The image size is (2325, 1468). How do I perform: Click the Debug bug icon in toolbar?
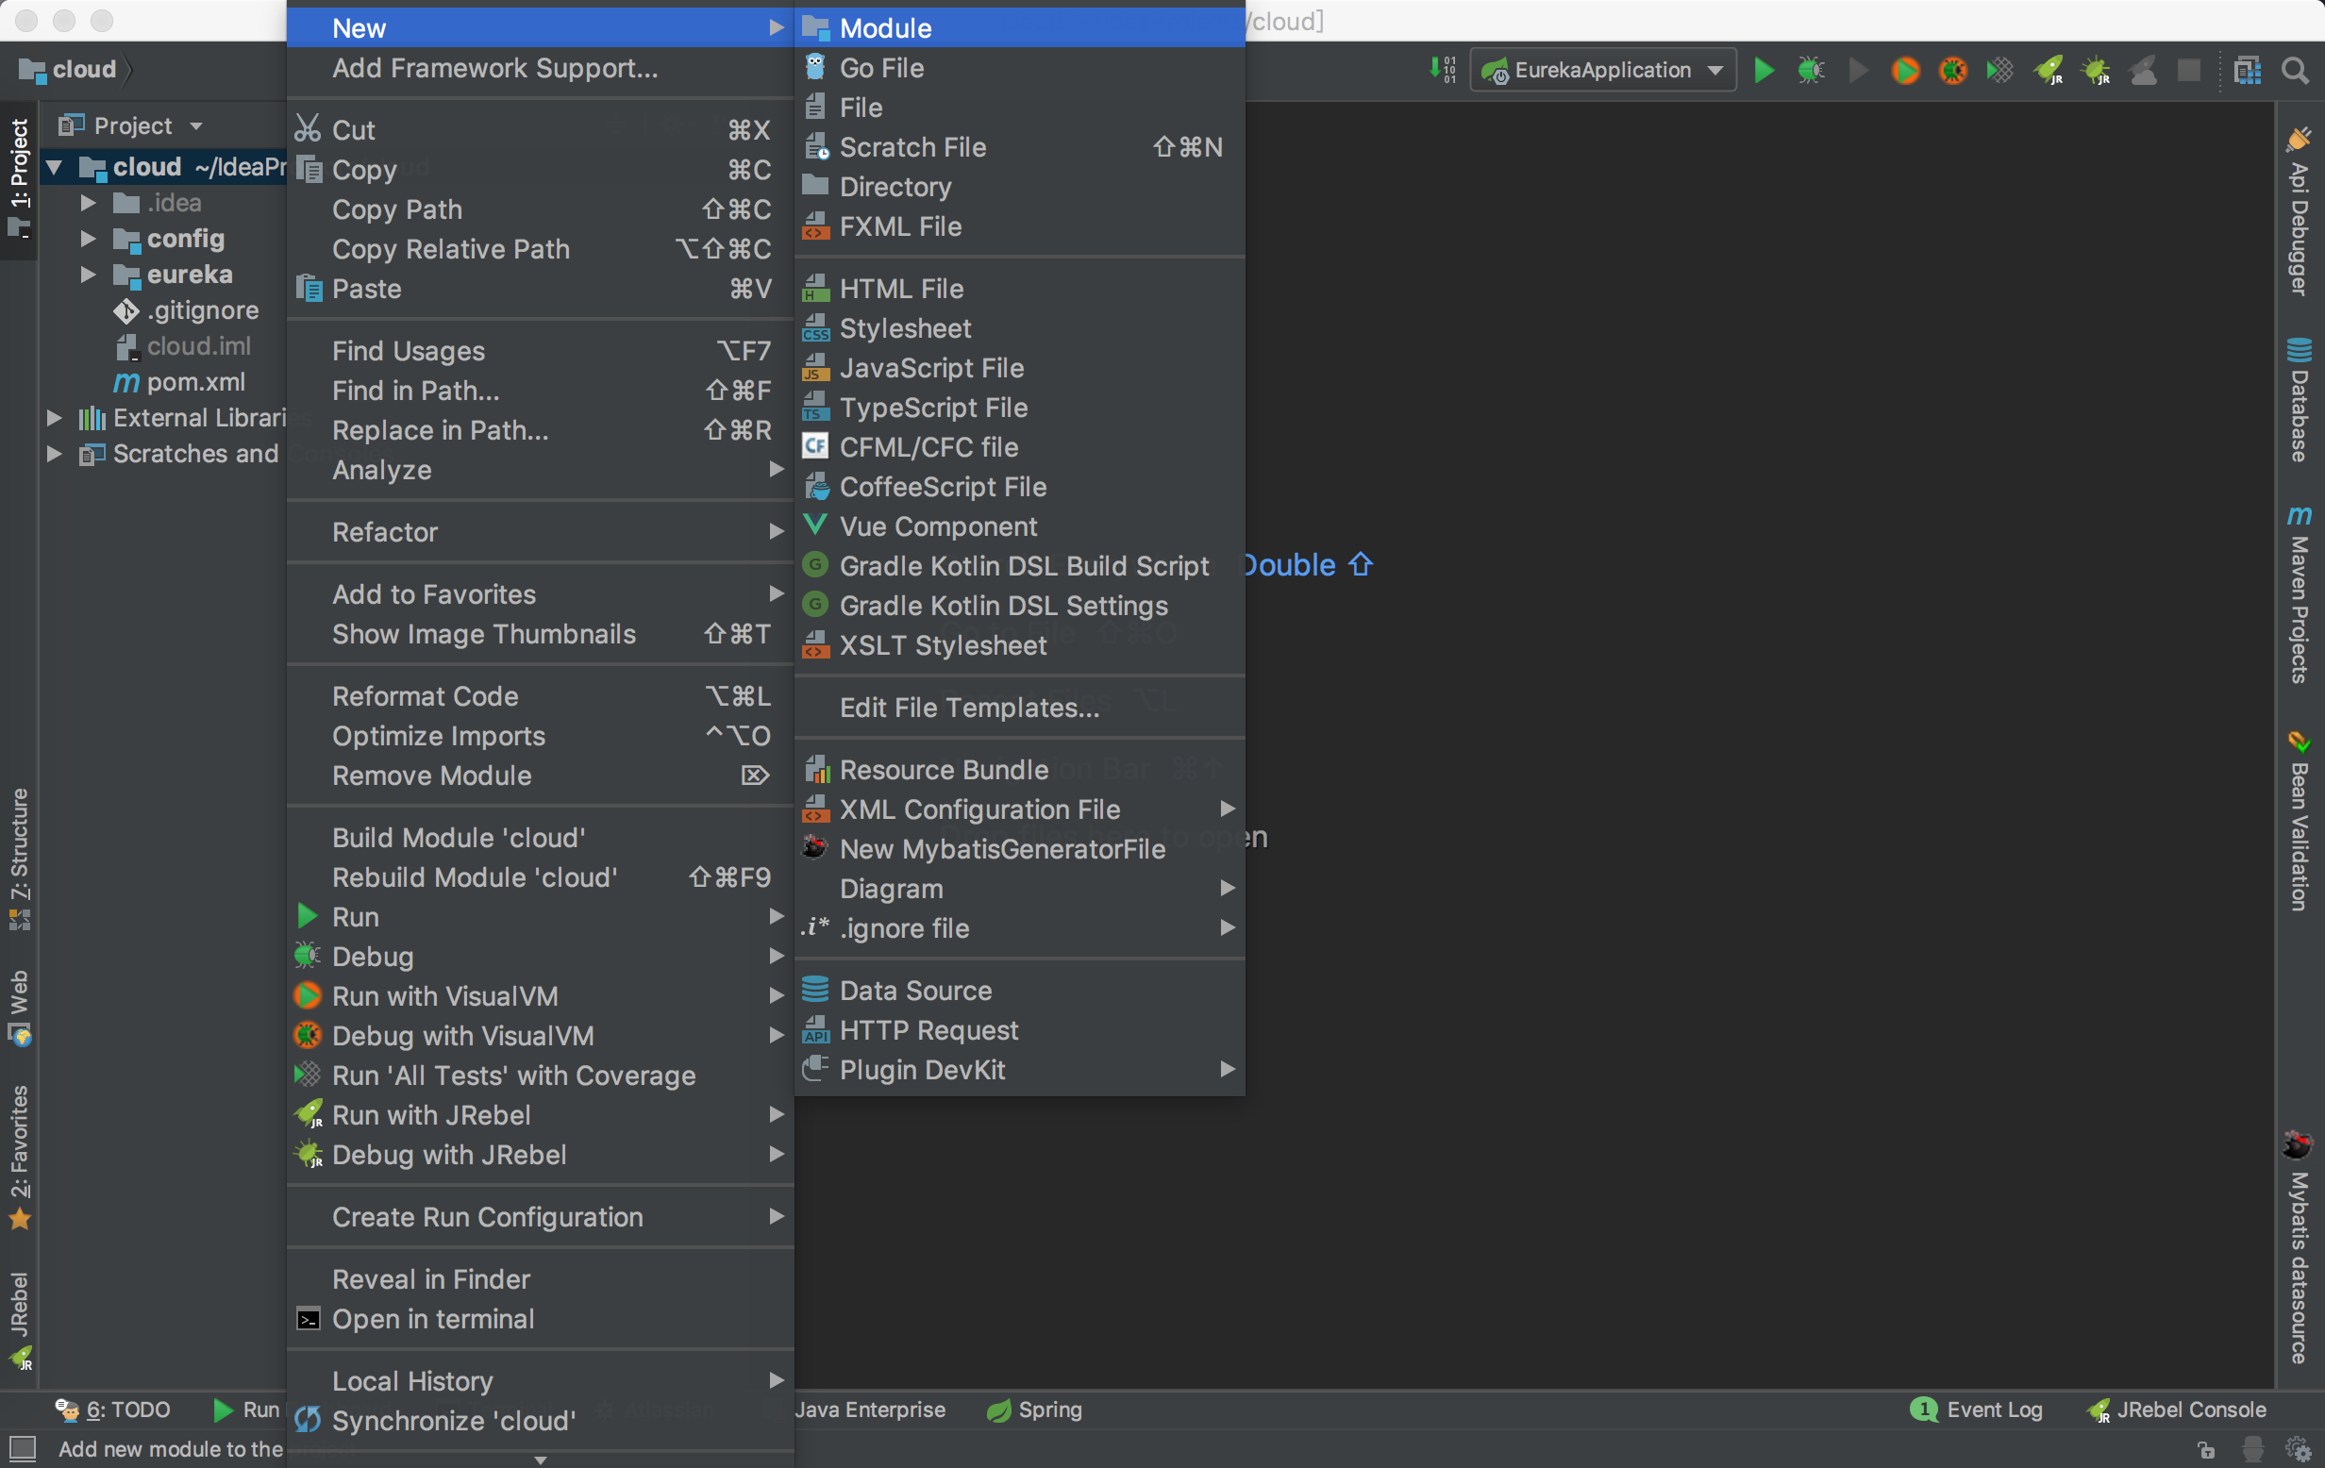tap(1811, 71)
